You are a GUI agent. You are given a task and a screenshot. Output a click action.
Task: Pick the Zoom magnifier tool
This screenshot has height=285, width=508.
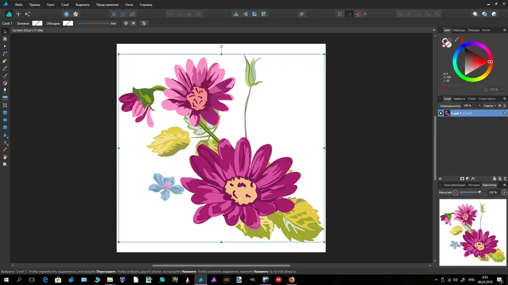coord(5,164)
